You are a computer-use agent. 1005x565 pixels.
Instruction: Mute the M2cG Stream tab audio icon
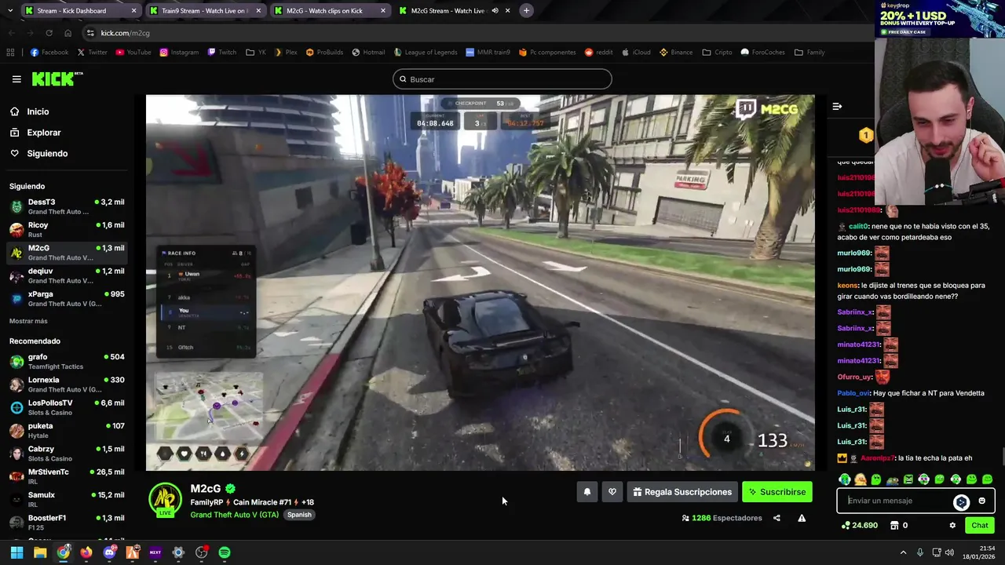(495, 11)
